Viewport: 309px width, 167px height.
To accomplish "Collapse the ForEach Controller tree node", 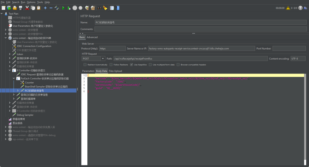I will [14, 78].
